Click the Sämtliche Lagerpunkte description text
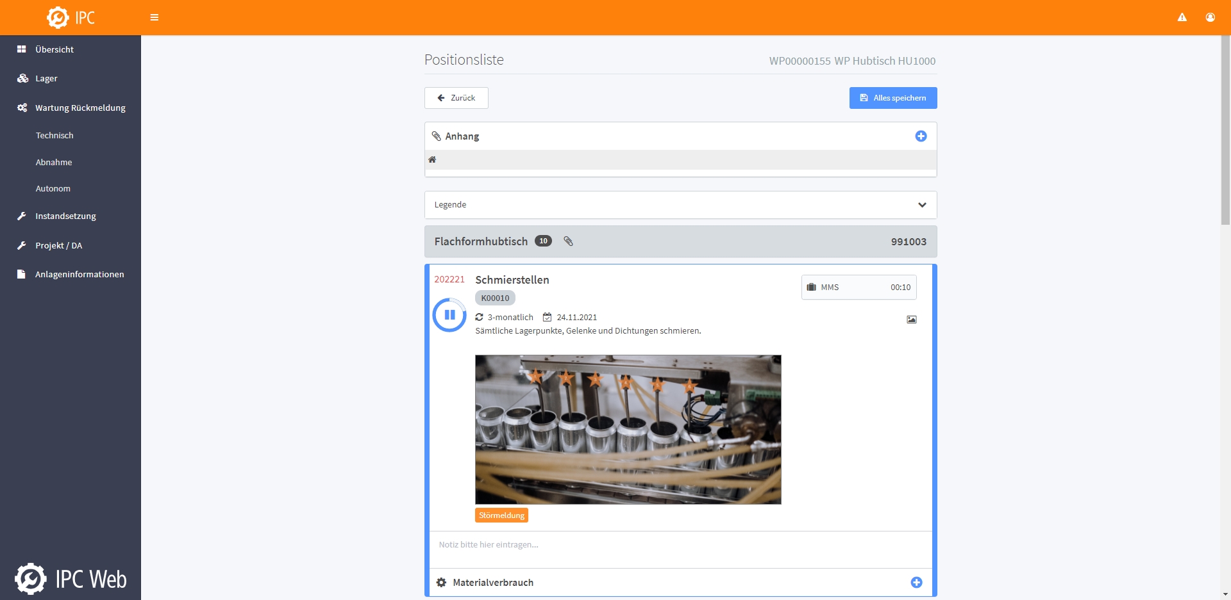The height and width of the screenshot is (600, 1231). (x=588, y=331)
